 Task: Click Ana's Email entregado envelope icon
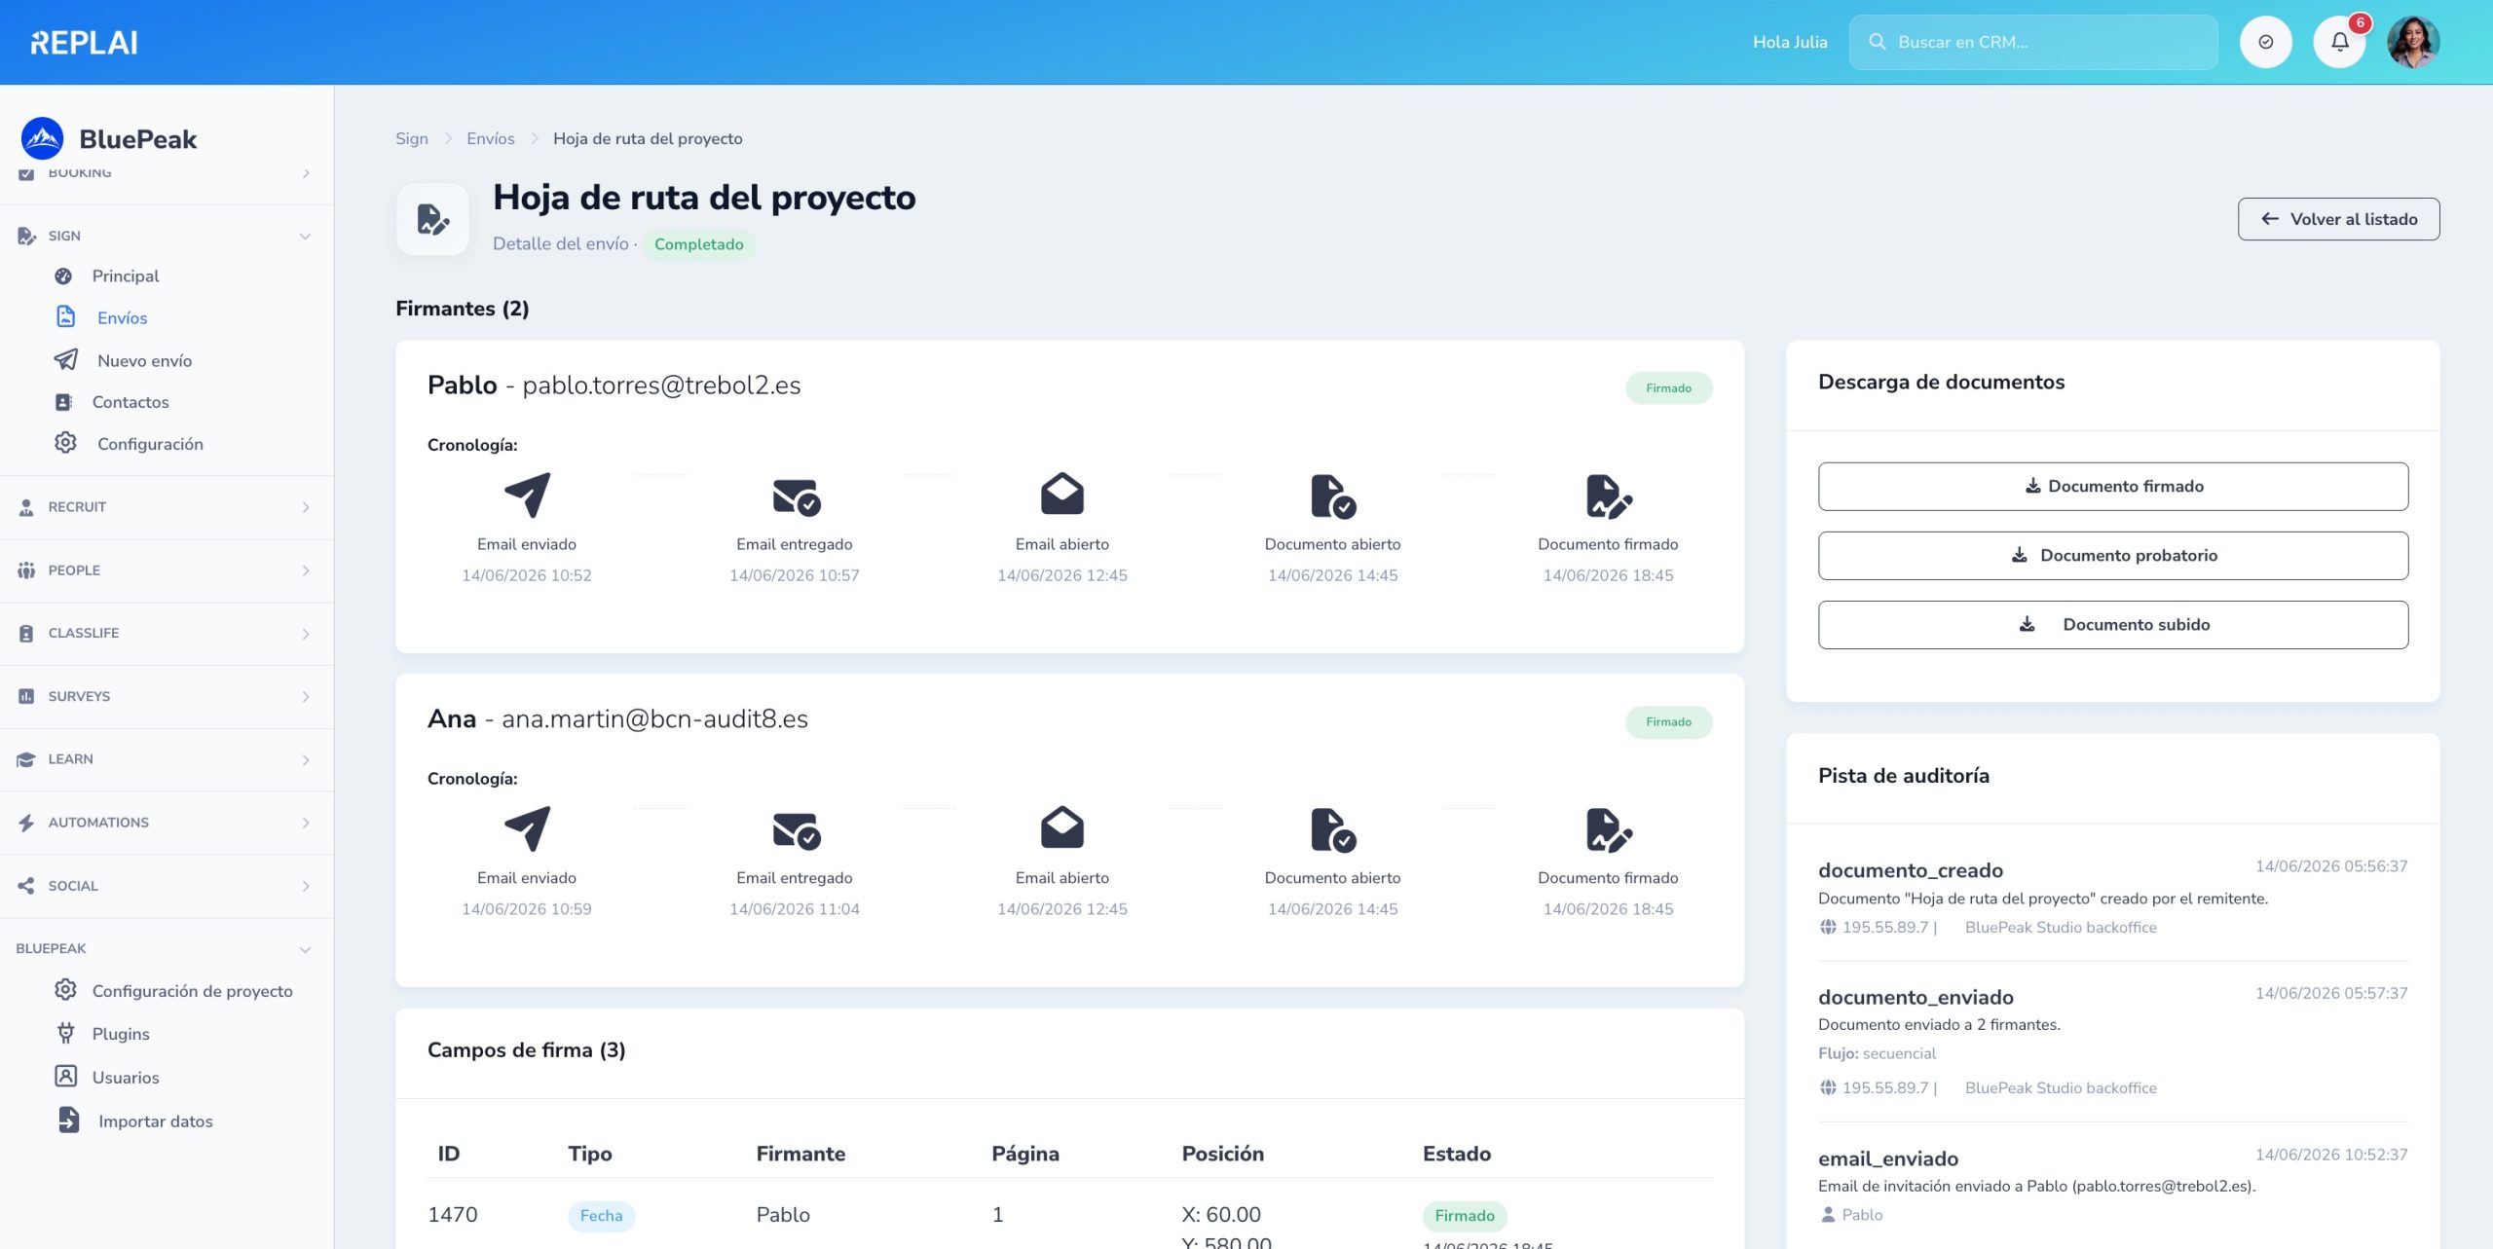point(796,830)
